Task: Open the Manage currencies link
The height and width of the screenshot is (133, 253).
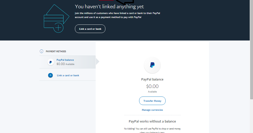Action: click(152, 110)
